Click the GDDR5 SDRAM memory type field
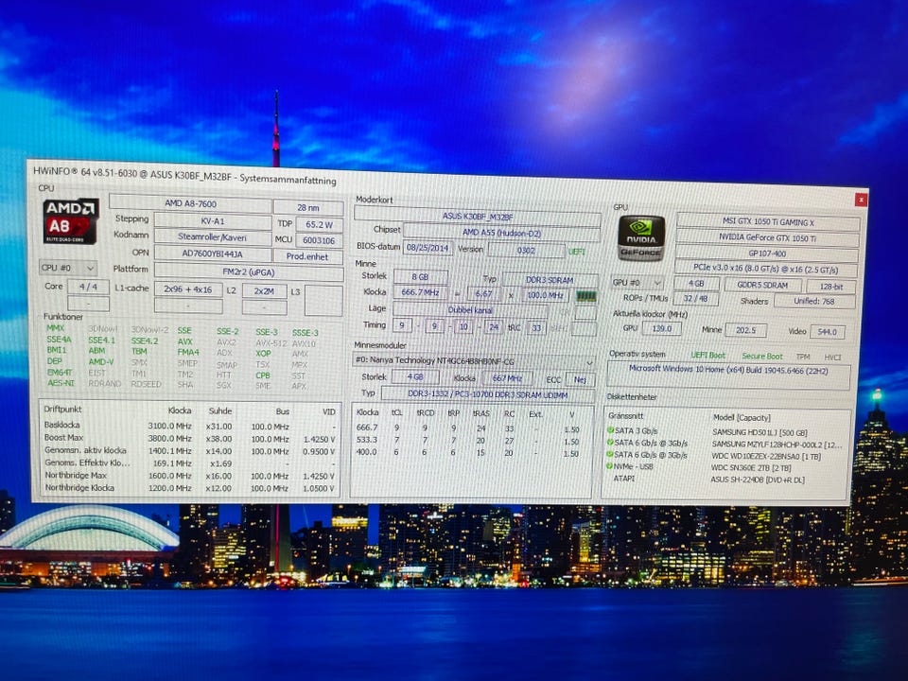908x681 pixels. pos(762,285)
